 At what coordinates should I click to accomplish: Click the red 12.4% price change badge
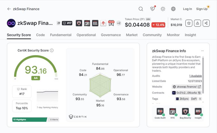click(x=158, y=25)
